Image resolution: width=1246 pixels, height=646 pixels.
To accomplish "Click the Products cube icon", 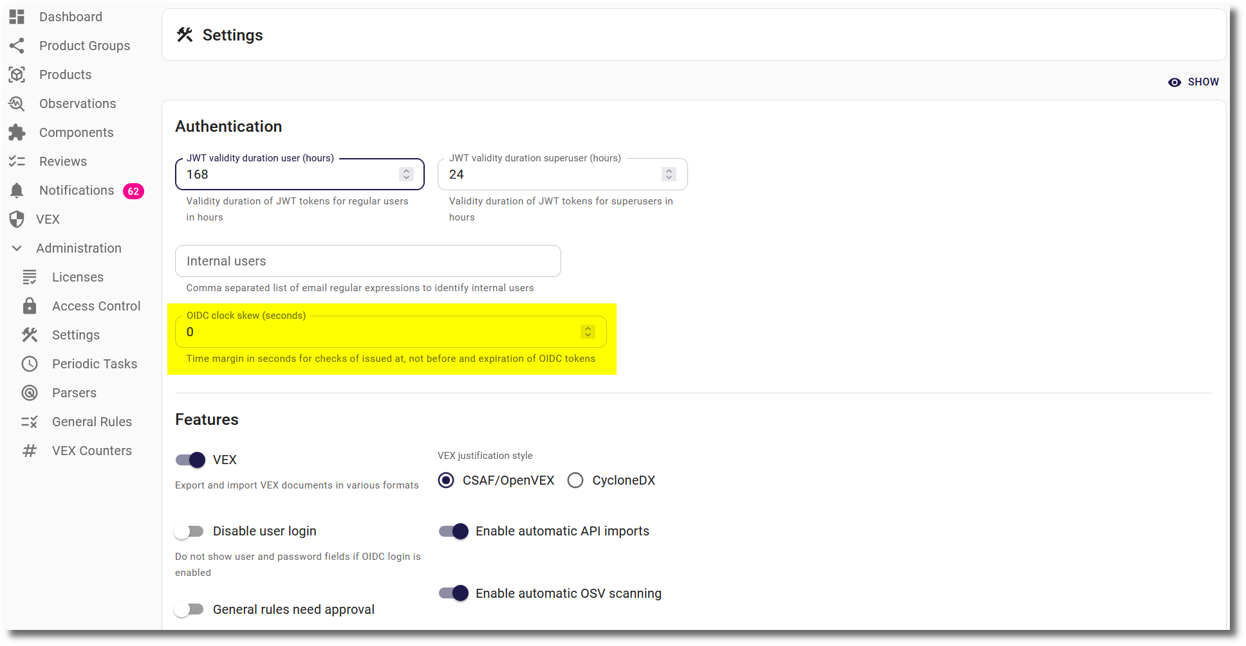I will [17, 75].
